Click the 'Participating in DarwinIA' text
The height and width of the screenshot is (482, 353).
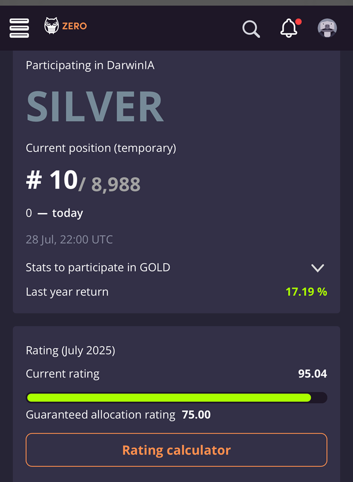(90, 65)
